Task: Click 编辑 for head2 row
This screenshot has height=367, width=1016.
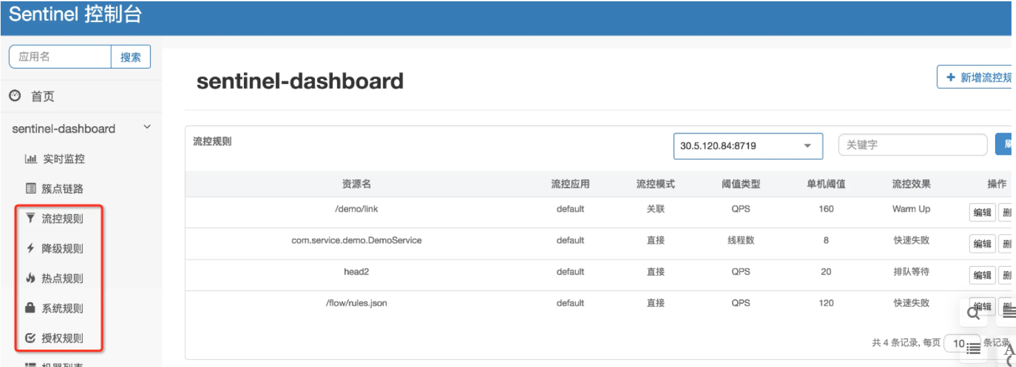Action: click(982, 275)
